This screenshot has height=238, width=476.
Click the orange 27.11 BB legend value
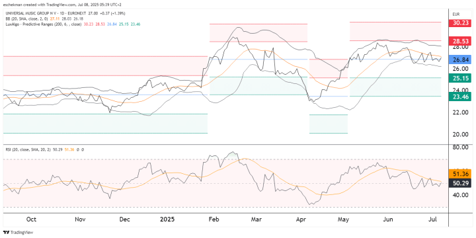[55, 19]
